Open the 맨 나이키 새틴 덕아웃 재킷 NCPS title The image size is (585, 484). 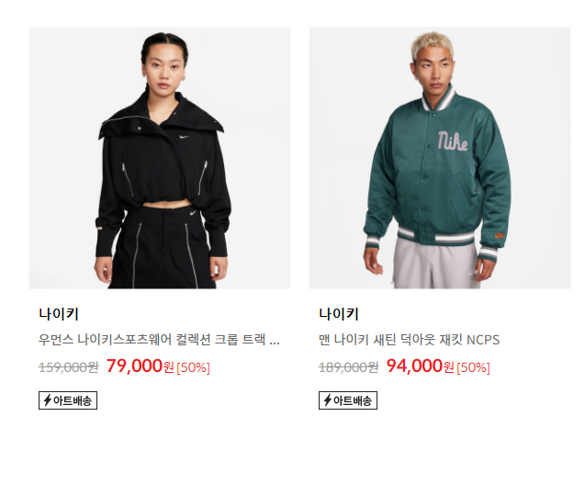pos(409,340)
